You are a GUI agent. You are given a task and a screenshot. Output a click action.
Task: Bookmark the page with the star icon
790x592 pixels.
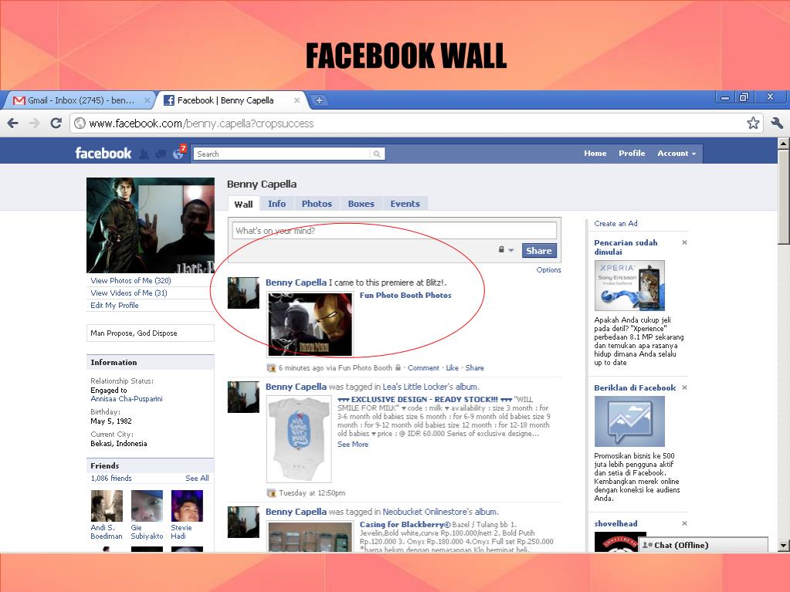(x=753, y=123)
